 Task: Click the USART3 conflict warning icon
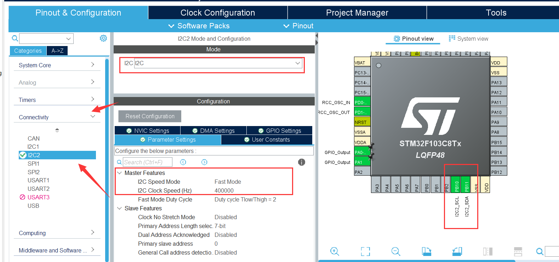22,197
